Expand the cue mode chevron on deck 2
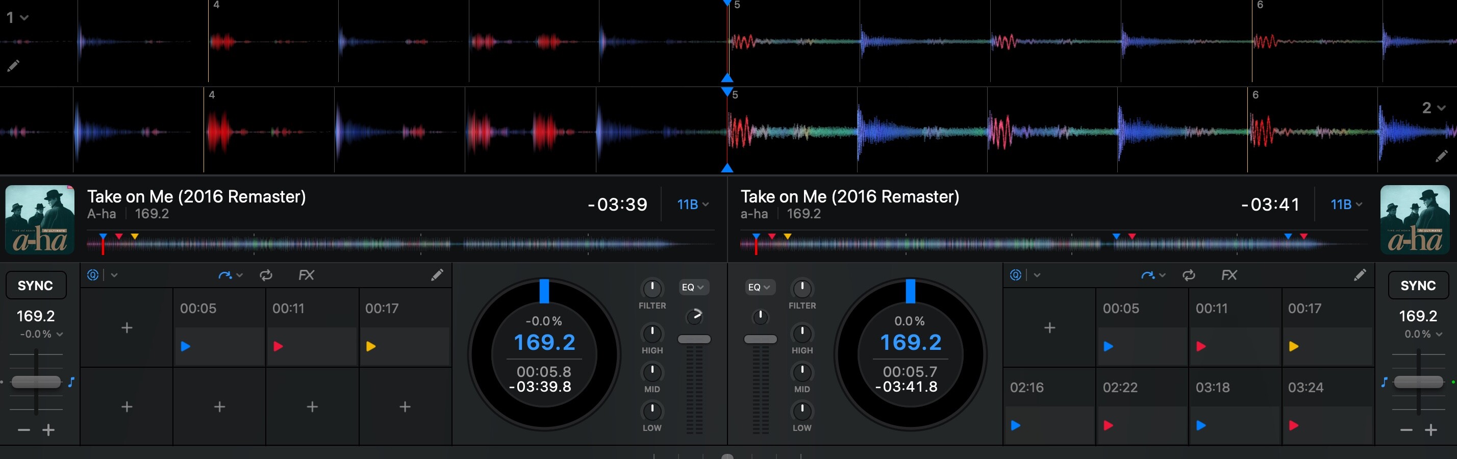 click(1037, 275)
